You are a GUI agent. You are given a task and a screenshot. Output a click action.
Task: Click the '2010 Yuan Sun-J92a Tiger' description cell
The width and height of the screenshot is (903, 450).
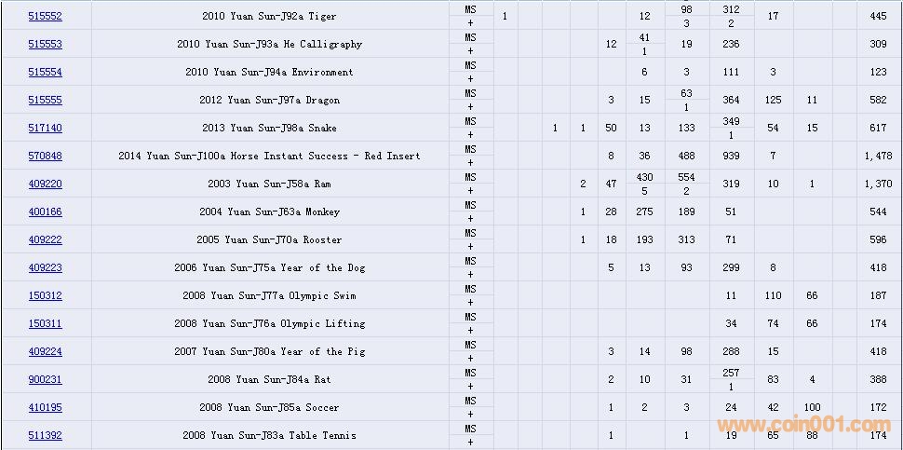pos(269,16)
